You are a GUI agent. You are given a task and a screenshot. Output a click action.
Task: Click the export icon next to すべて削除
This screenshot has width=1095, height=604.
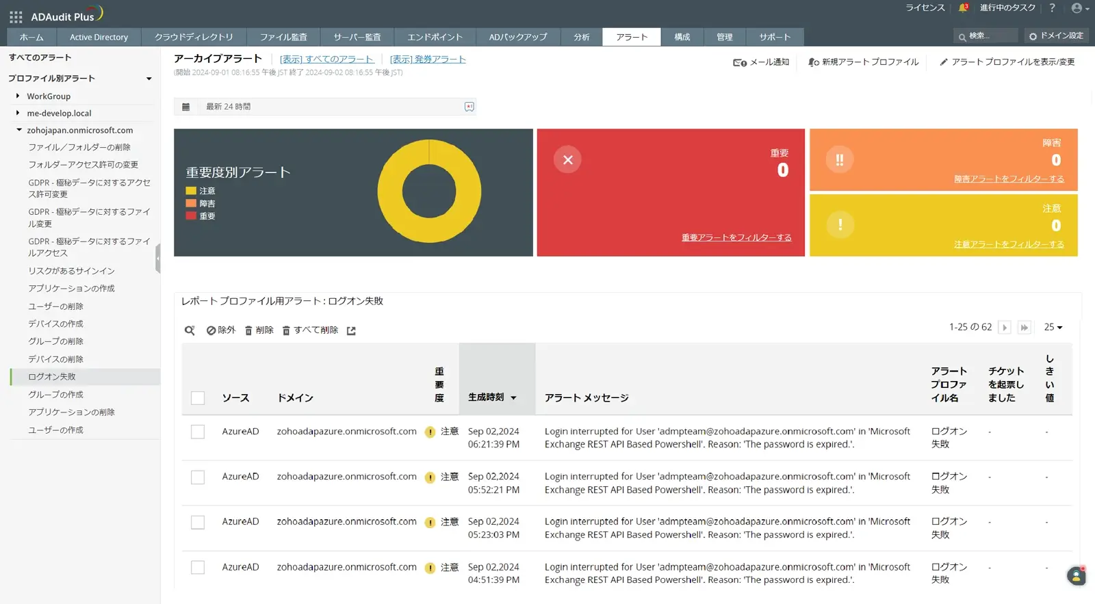pos(351,330)
